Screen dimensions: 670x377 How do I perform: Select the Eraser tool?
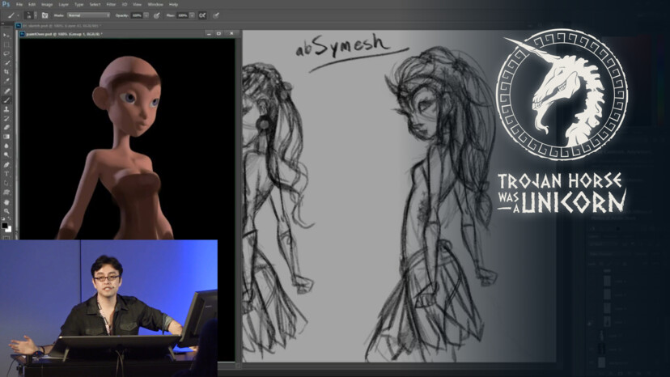pos(6,127)
